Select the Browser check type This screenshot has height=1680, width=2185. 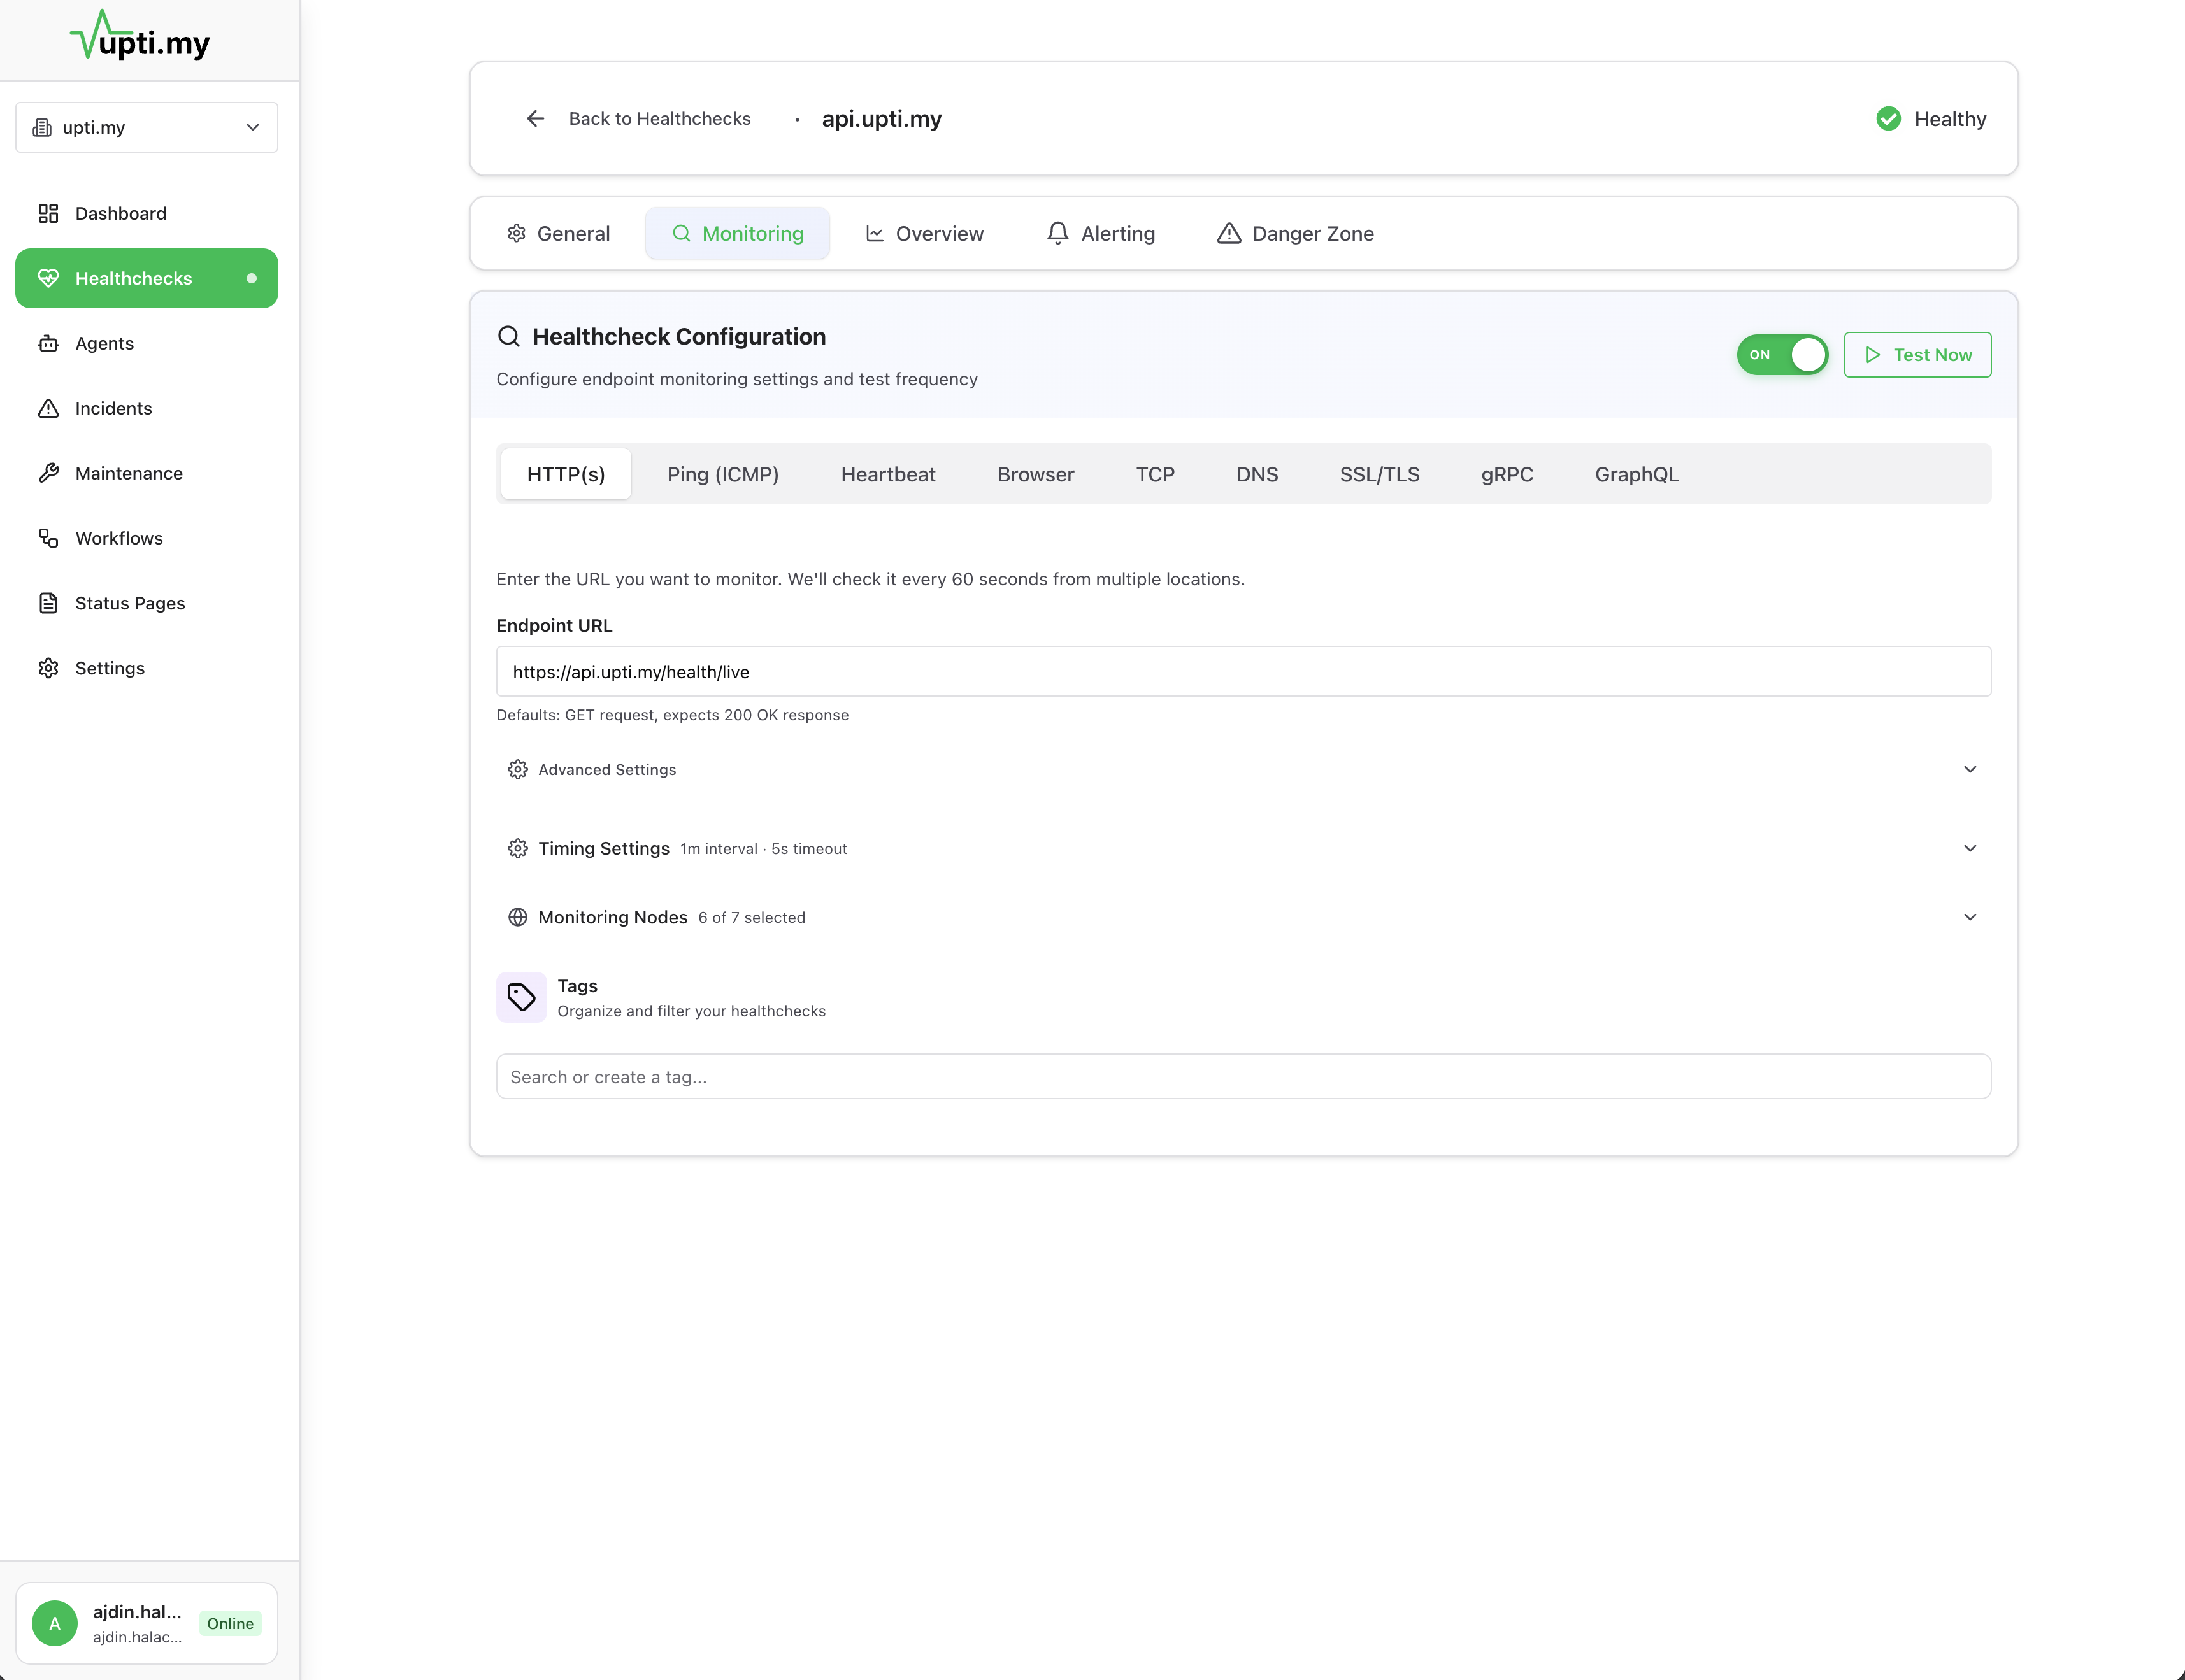[1035, 474]
